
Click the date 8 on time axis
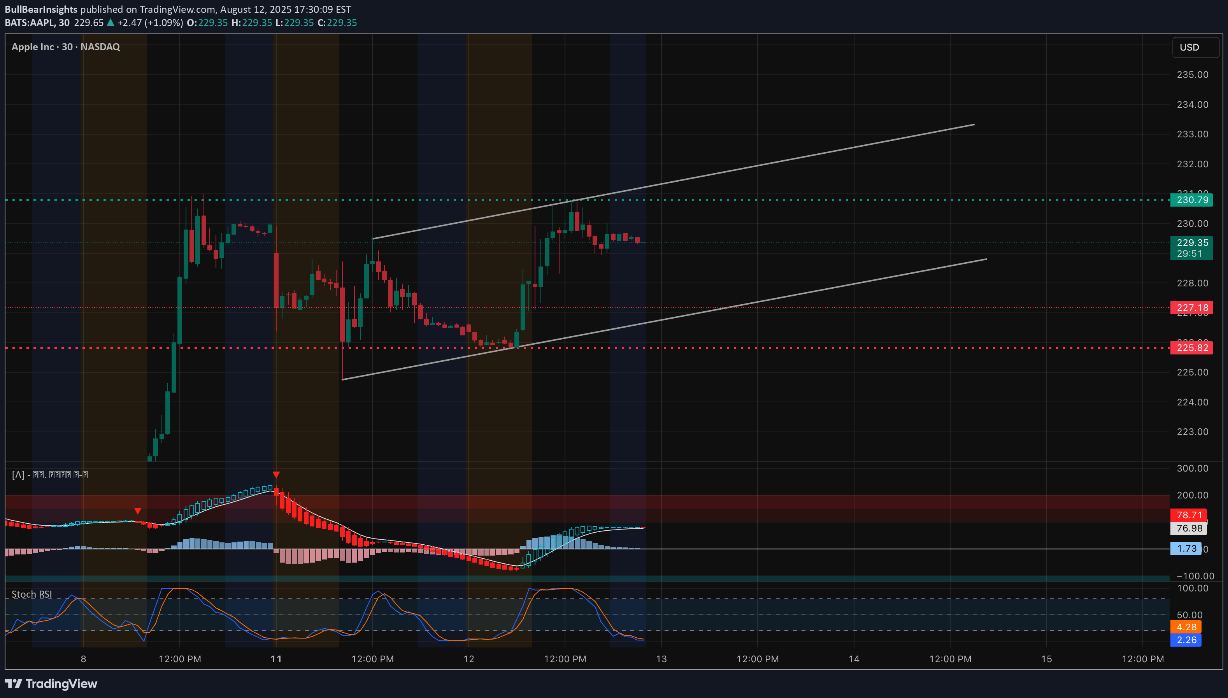(83, 659)
